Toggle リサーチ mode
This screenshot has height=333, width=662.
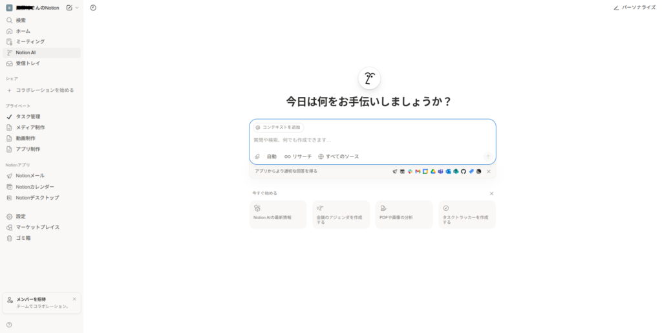298,156
